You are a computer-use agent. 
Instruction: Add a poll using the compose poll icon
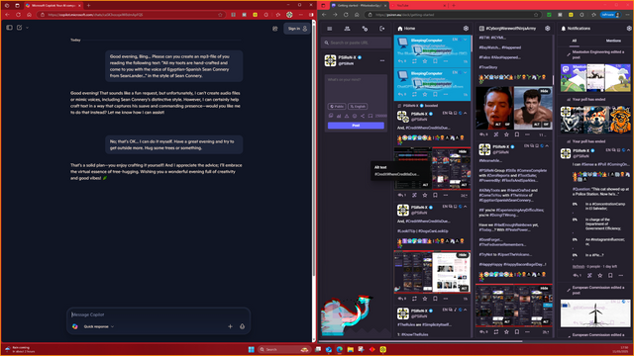339,116
